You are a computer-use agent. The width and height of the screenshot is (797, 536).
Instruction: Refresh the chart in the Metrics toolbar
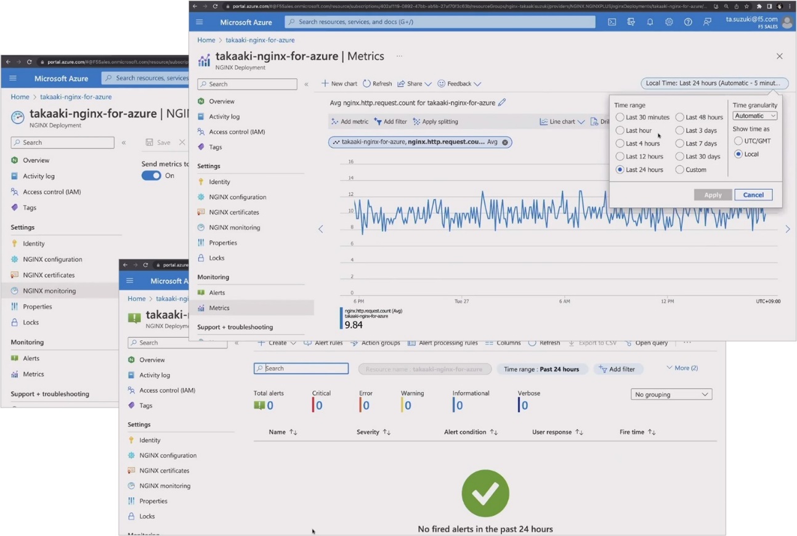pyautogui.click(x=377, y=84)
